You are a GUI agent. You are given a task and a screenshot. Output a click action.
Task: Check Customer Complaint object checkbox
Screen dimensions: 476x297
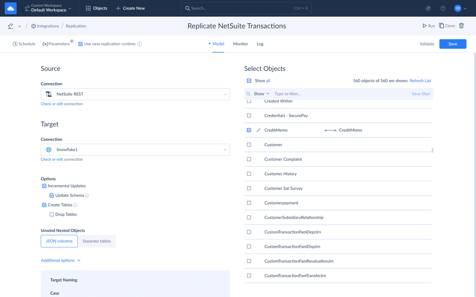click(x=249, y=159)
